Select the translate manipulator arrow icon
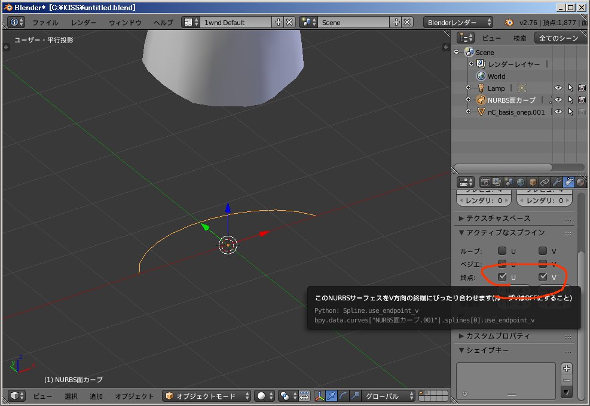The height and width of the screenshot is (406, 590). point(331,396)
